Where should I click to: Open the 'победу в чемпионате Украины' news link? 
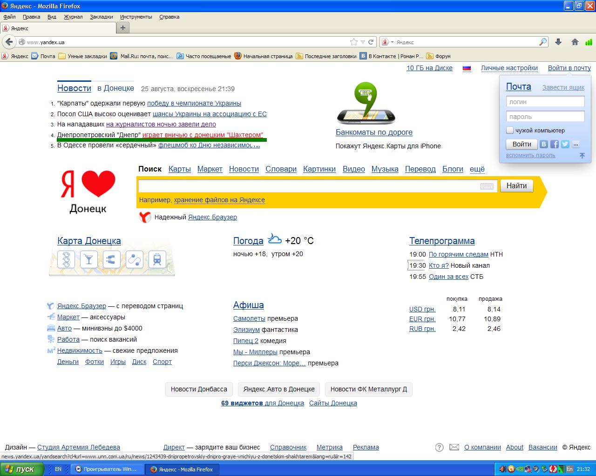pos(194,103)
